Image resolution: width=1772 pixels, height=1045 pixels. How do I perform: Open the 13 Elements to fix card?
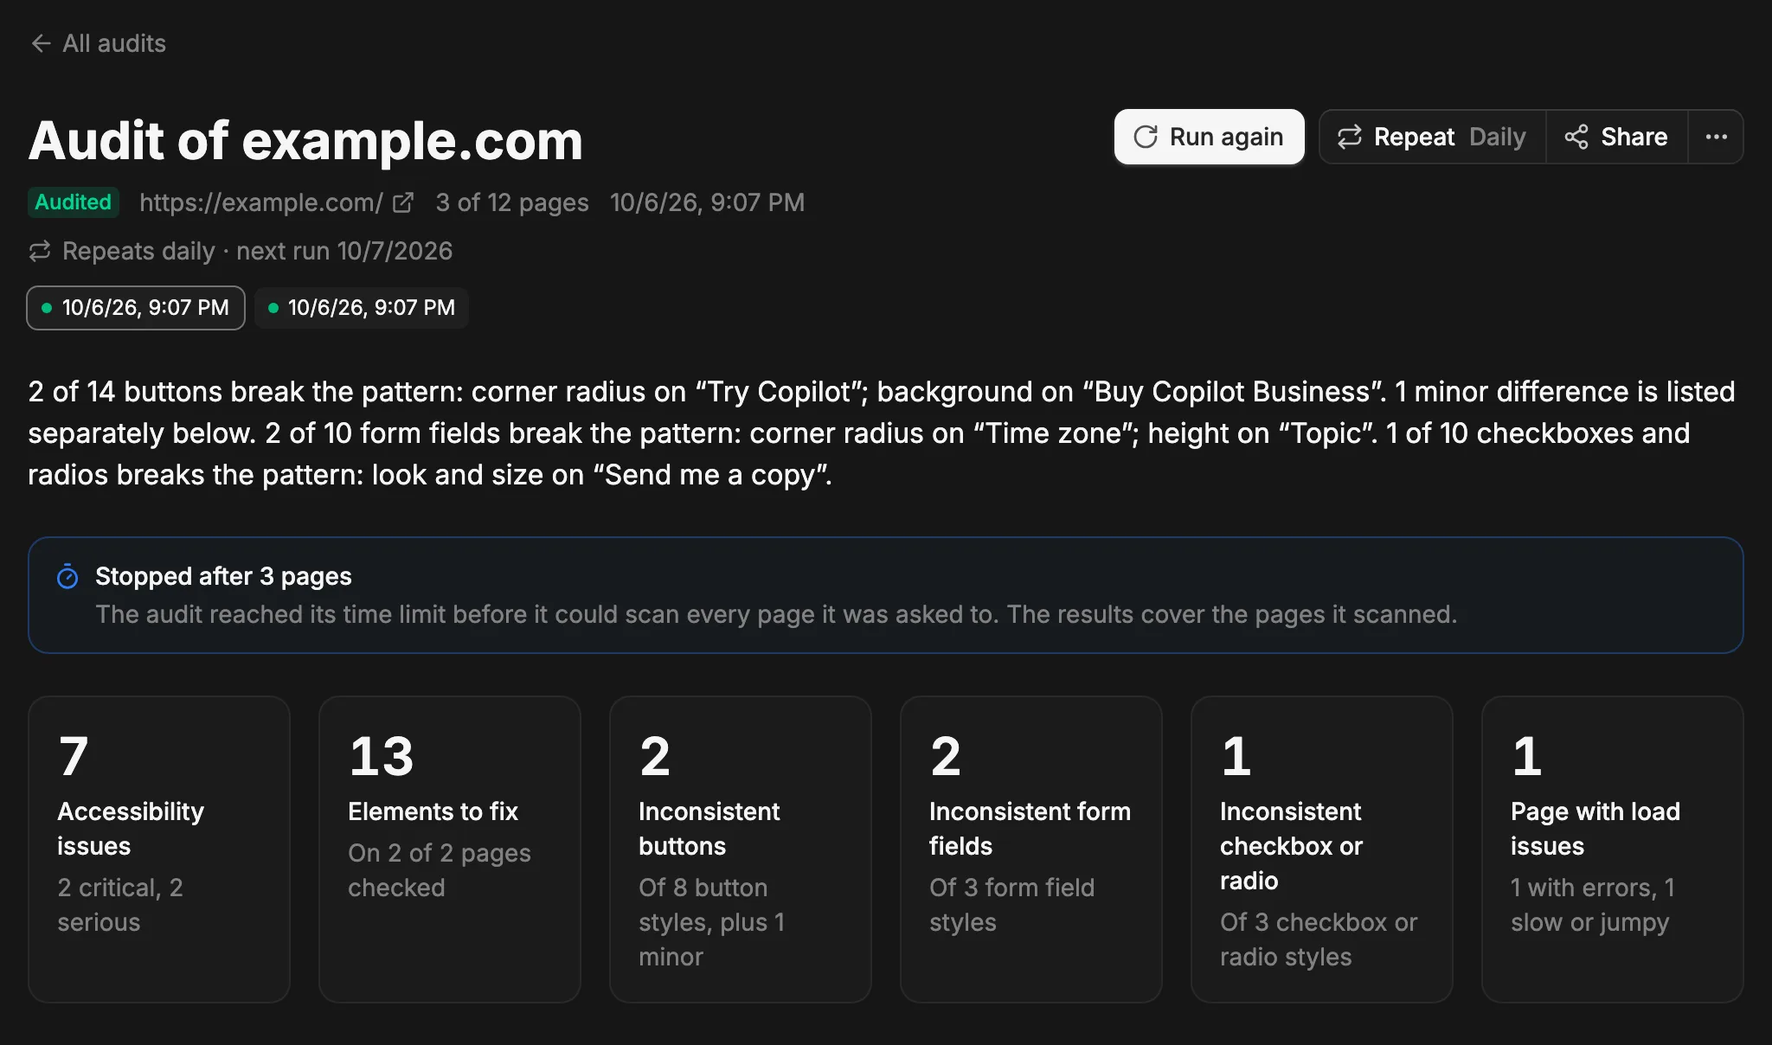pos(450,849)
